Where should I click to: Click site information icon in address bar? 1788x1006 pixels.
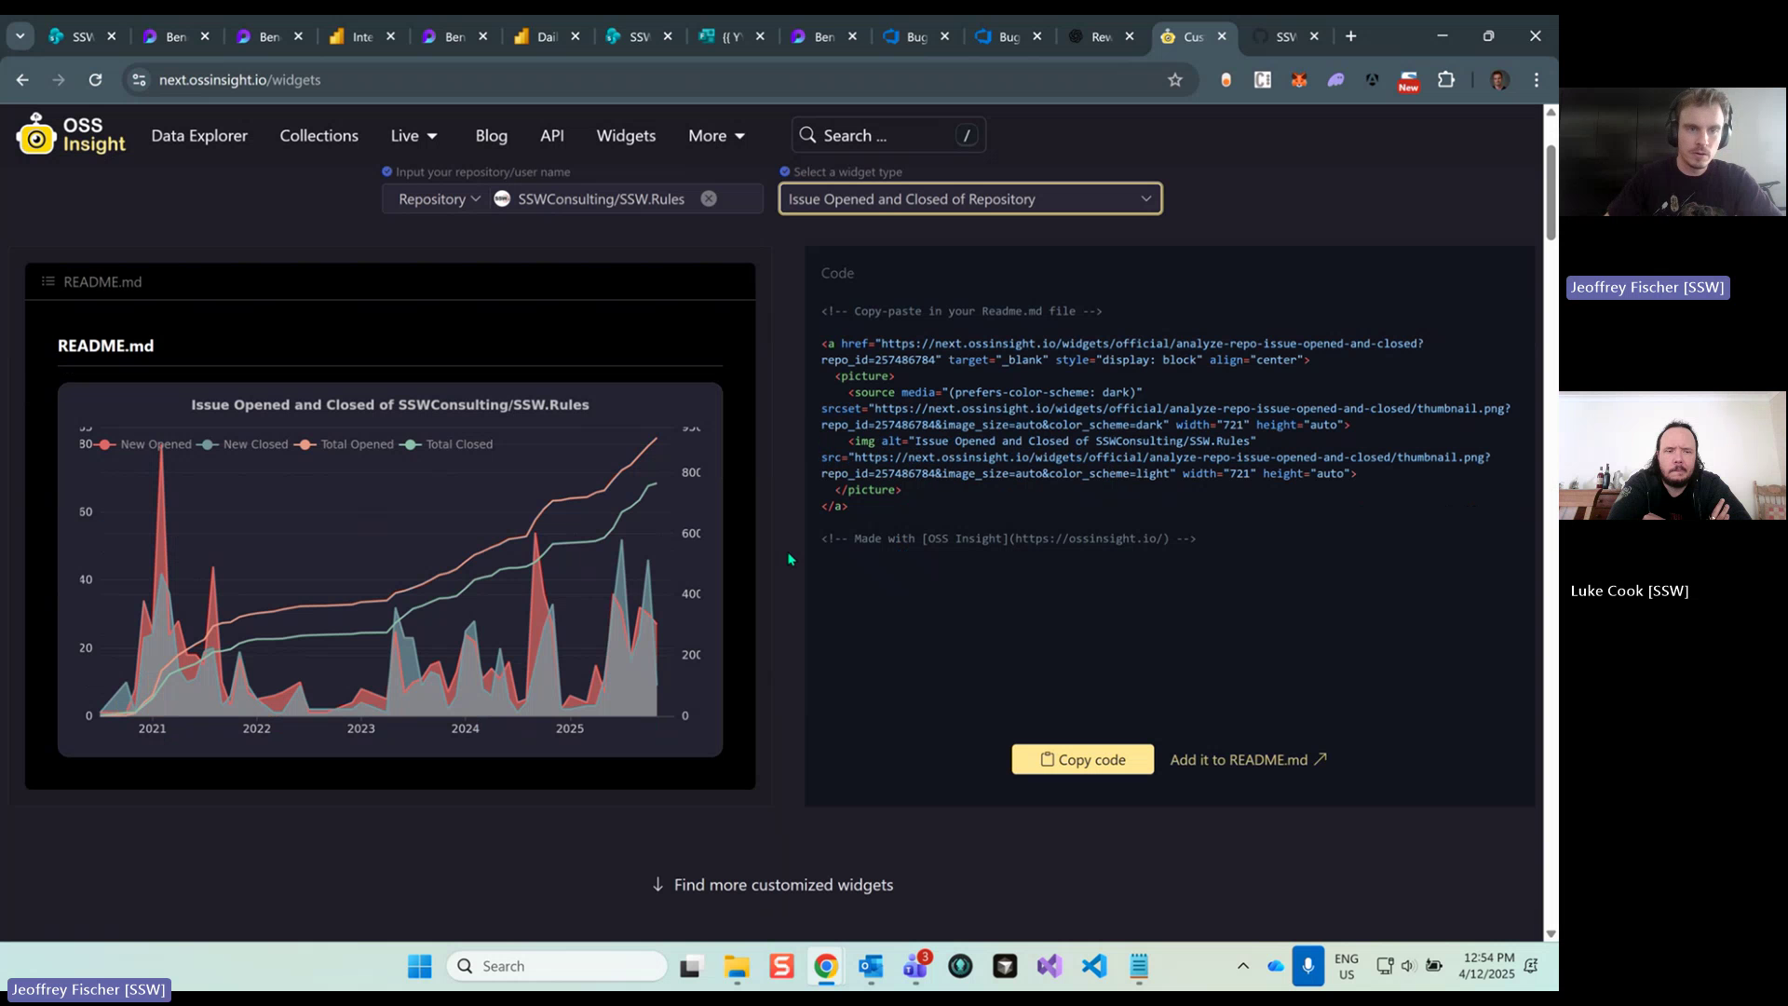[139, 80]
